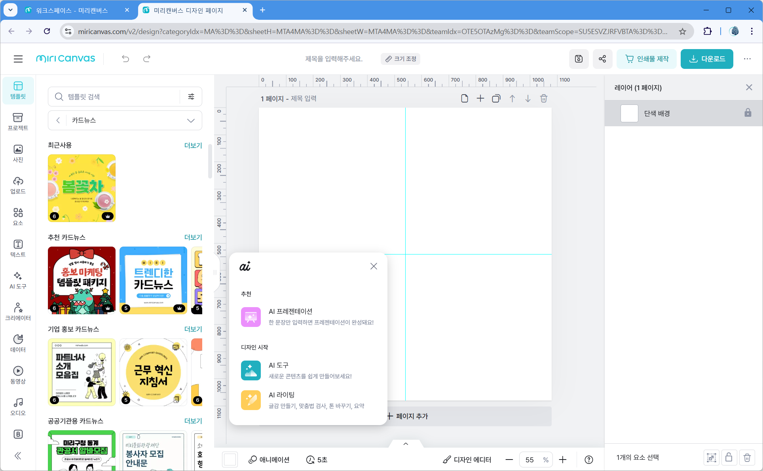
Task: Toggle lock icon in layer panel footer
Action: pos(729,458)
